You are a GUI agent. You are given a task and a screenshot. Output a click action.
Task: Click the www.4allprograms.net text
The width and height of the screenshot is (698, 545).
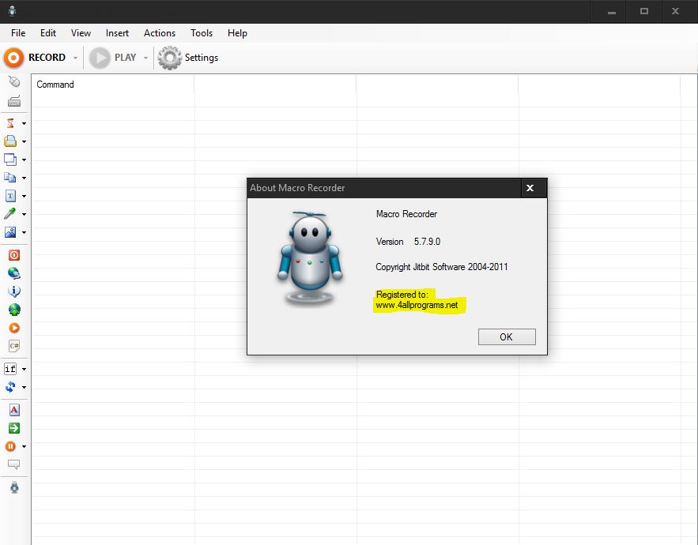[x=417, y=305]
